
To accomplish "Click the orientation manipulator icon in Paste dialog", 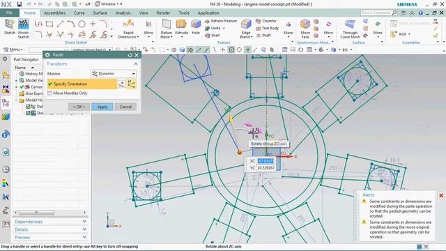I will click(x=132, y=84).
